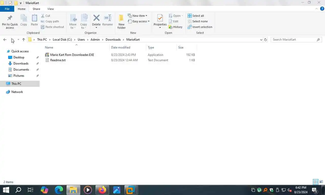The image size is (325, 195).
Task: Click the taskbar clock and date
Action: click(301, 190)
